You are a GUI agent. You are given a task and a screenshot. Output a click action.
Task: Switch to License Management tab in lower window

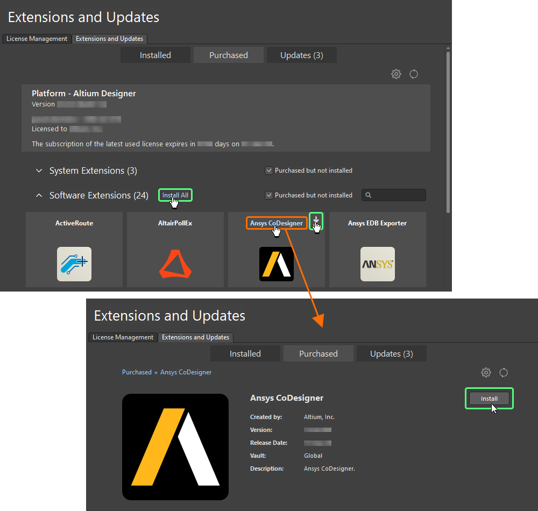123,337
